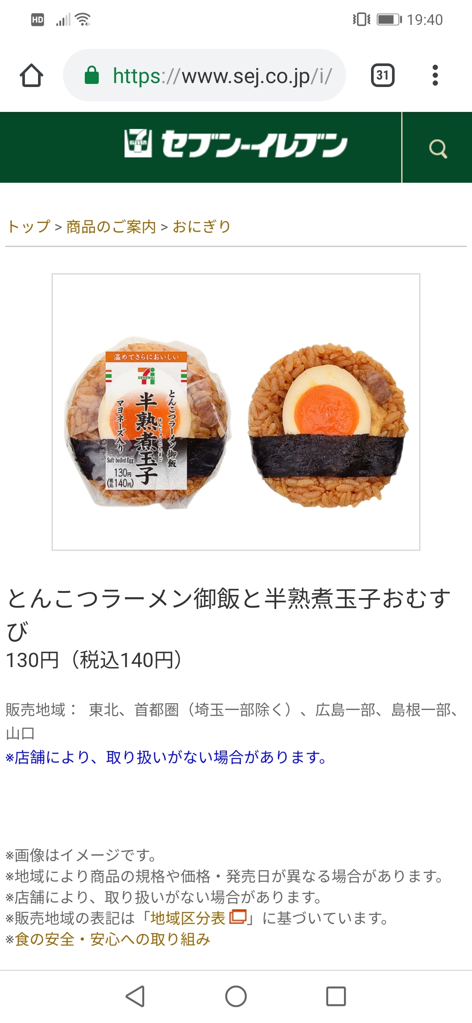Open the browser three-dot menu

tap(435, 75)
